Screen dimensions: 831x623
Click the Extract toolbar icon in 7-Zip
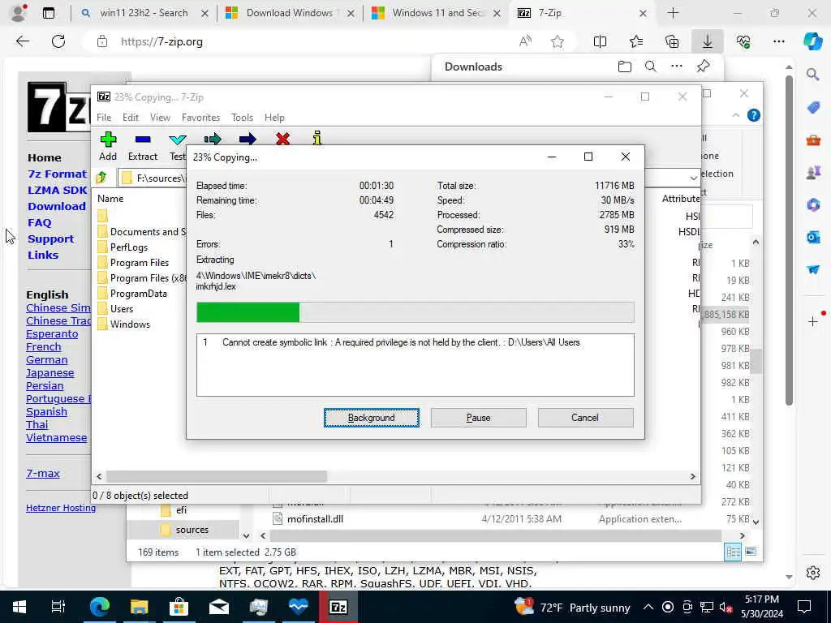[143, 140]
